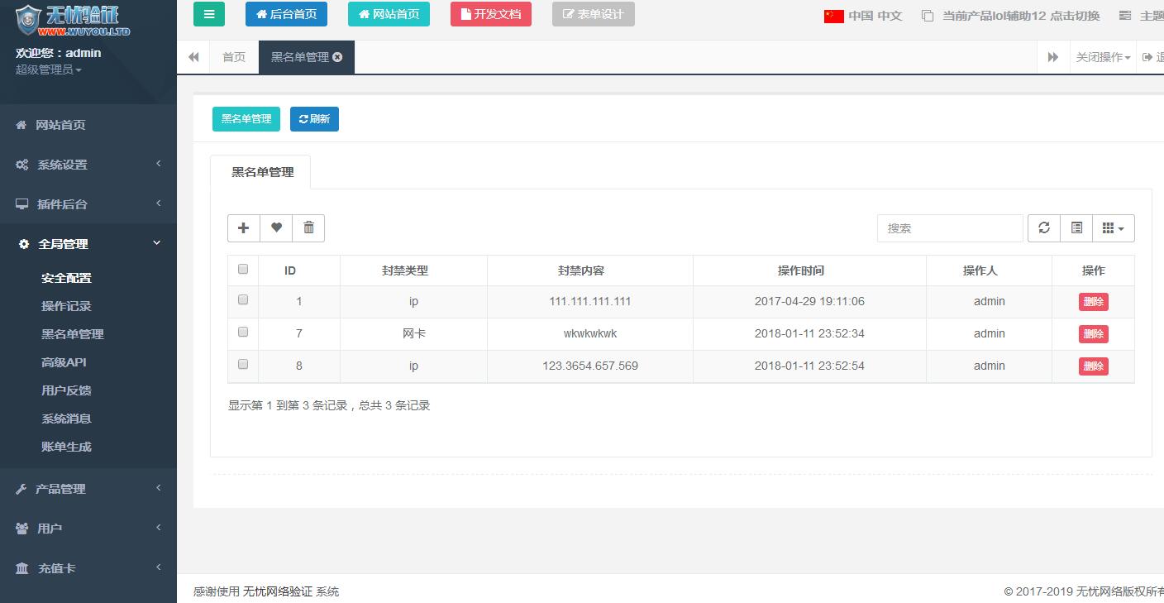This screenshot has height=603, width=1164.
Task: Open the columns grid dropdown
Action: pyautogui.click(x=1114, y=228)
